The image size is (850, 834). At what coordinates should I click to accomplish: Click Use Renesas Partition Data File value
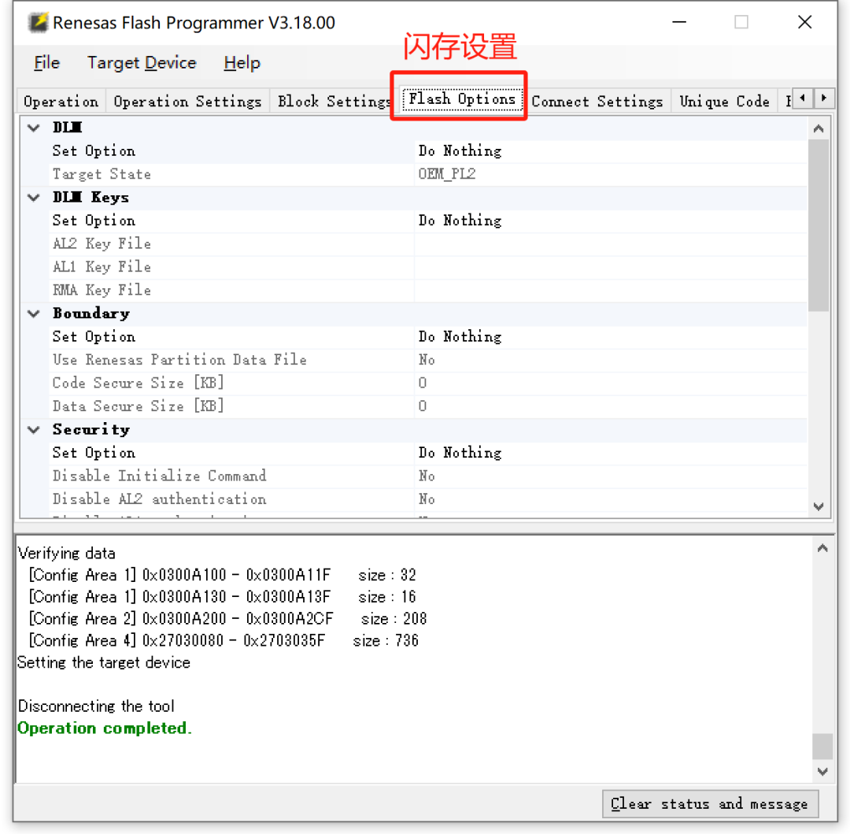611,360
